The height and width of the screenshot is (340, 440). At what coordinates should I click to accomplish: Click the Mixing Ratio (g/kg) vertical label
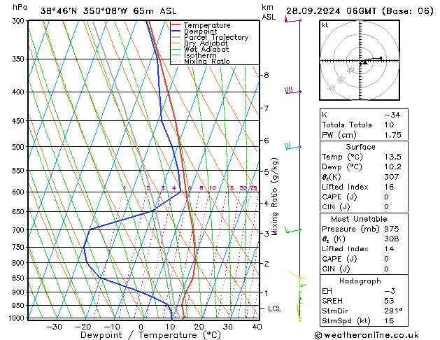pos(274,197)
